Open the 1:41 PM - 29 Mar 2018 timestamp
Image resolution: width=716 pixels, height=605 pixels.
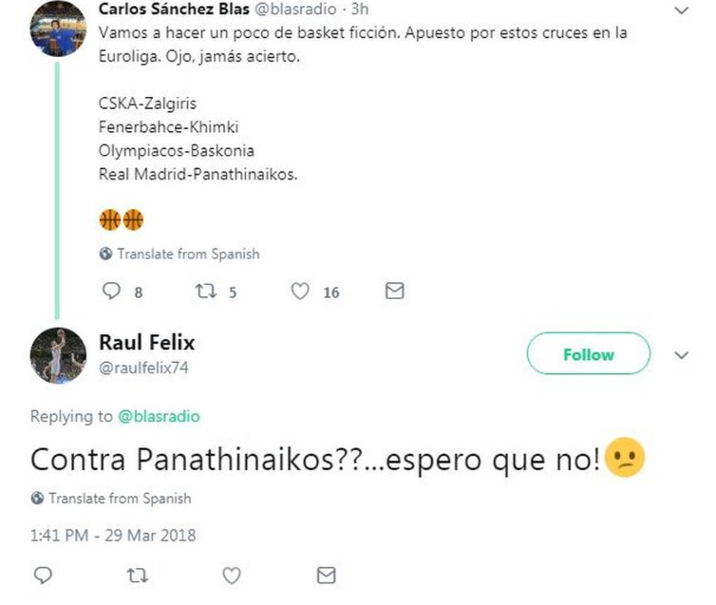coord(113,535)
